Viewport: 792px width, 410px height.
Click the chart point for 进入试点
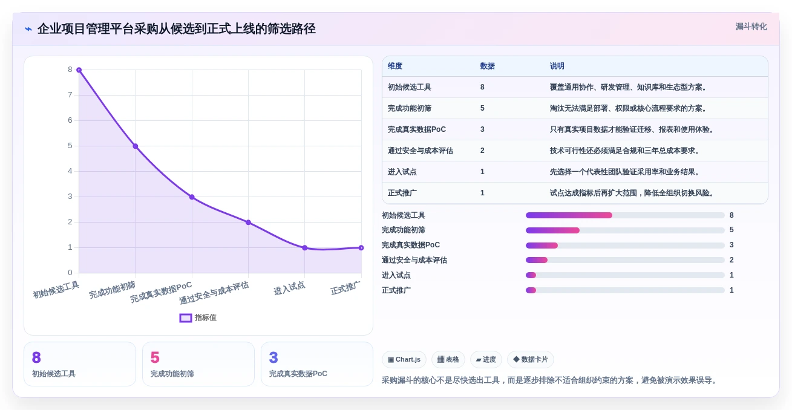(304, 248)
